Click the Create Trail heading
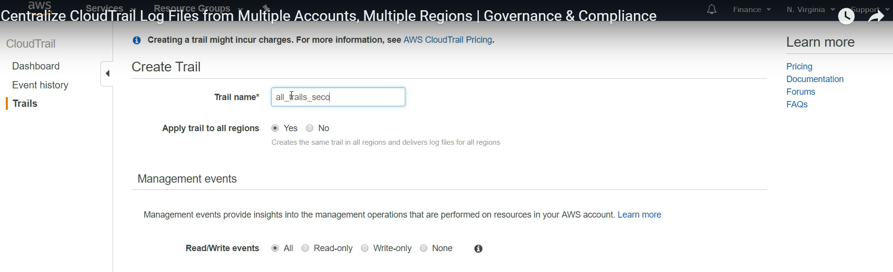 click(x=166, y=67)
